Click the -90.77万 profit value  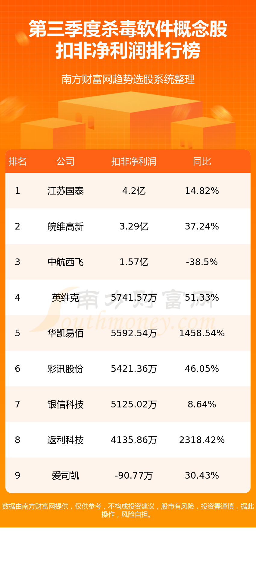point(134,476)
